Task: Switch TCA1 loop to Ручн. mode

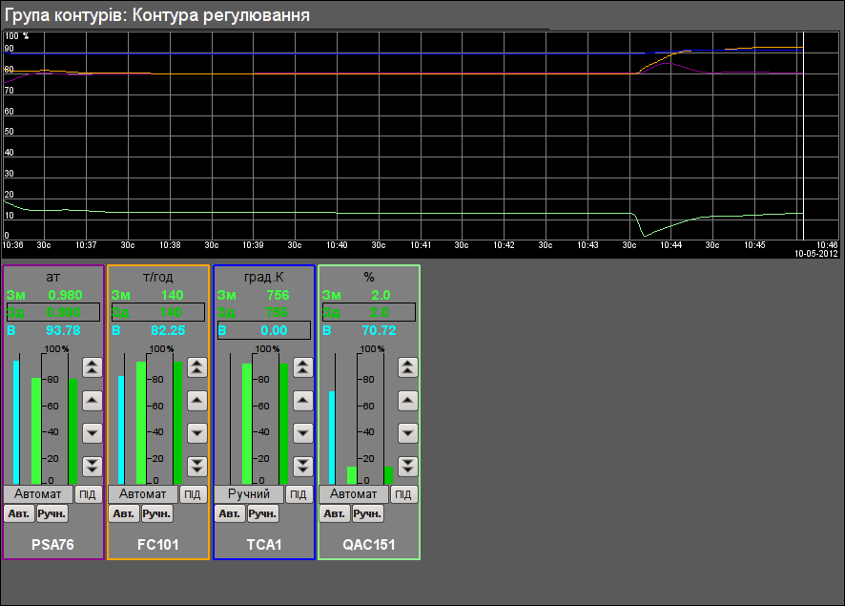Action: click(262, 513)
